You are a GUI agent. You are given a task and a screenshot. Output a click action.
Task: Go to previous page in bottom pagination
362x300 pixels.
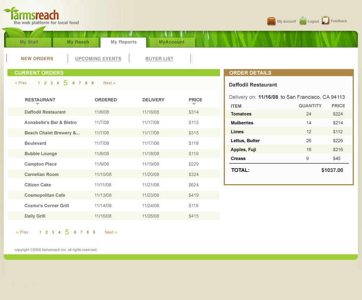pyautogui.click(x=22, y=232)
